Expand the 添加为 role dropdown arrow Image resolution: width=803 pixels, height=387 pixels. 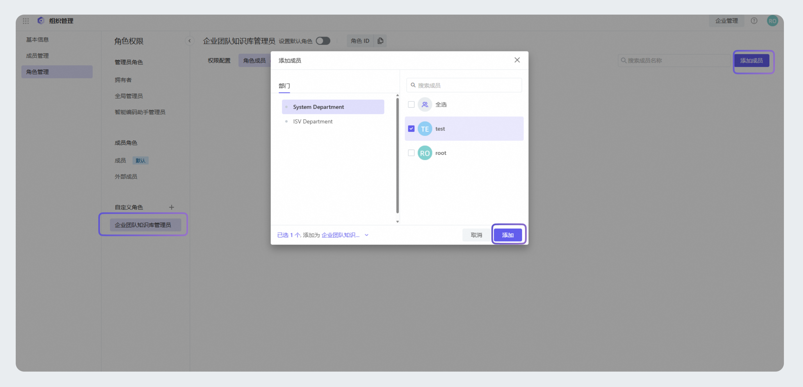367,235
